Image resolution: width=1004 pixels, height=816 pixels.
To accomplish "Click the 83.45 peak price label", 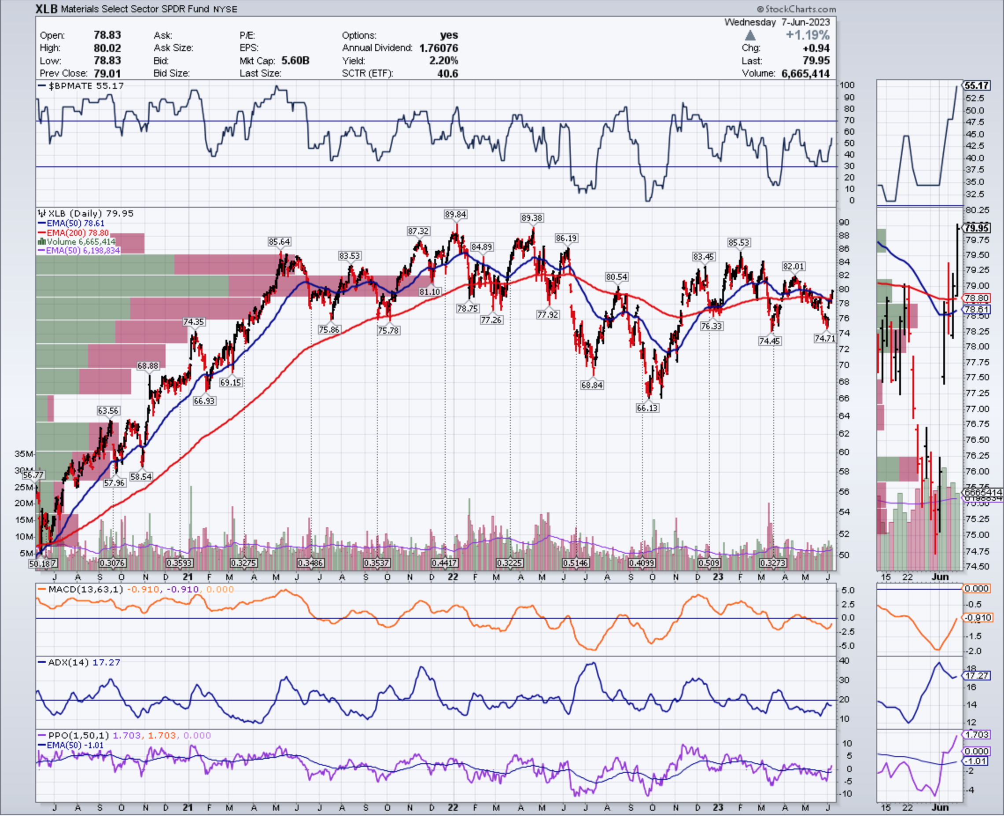I will tap(704, 256).
